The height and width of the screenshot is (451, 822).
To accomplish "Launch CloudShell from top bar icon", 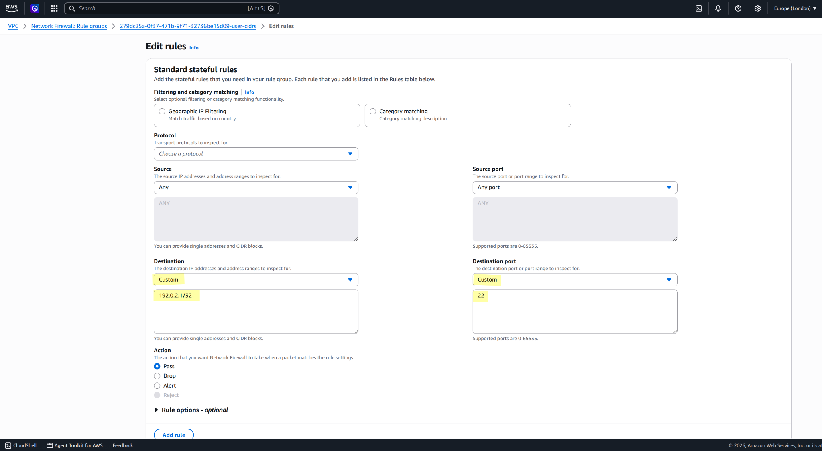I will click(x=699, y=8).
